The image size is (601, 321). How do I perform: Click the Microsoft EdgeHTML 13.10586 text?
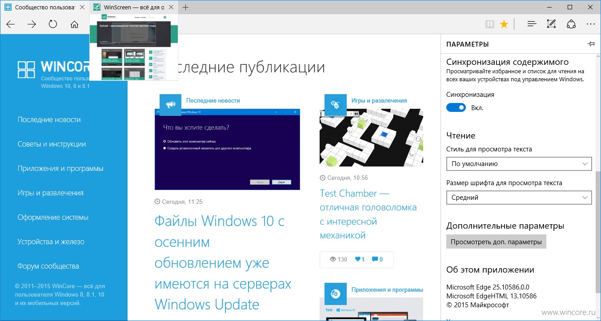click(x=491, y=296)
